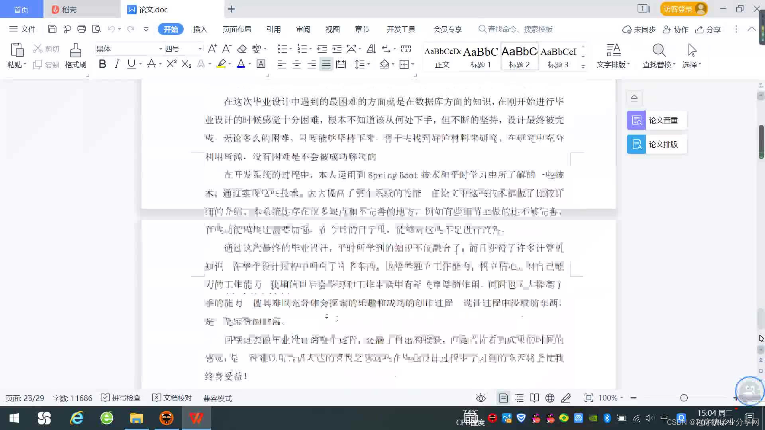Click the eye protection mode icon
Viewport: 765px width, 430px height.
point(481,398)
